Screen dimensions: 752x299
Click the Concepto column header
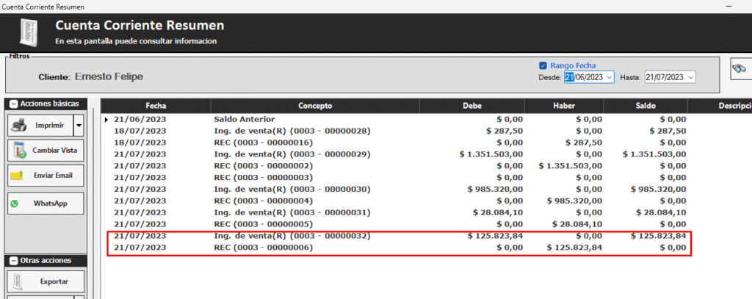(x=315, y=106)
